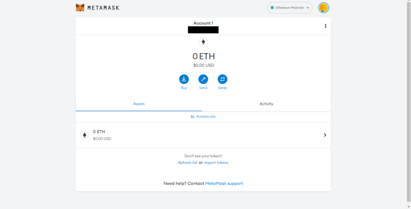Click the METAMASK wordmark text
411x209 pixels.
(104, 8)
